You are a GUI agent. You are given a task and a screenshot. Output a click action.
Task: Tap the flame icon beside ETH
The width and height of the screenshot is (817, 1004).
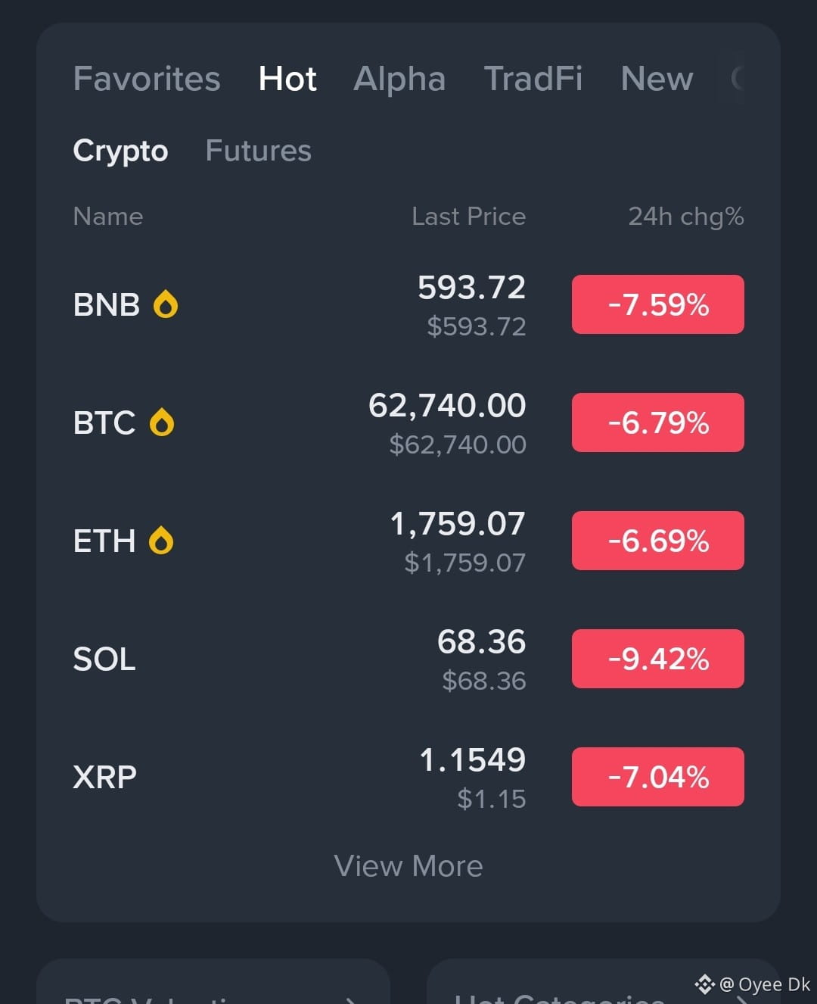click(x=161, y=541)
